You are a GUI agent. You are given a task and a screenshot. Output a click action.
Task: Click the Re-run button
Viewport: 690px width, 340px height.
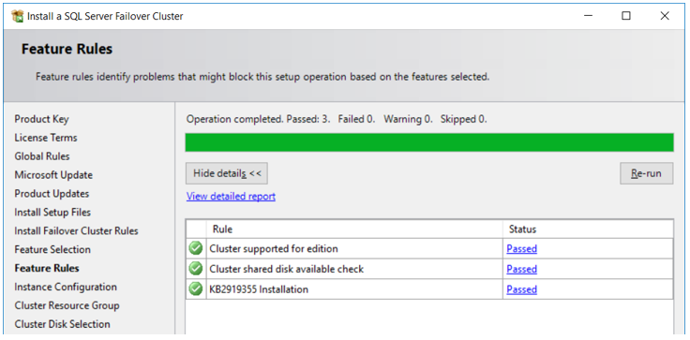(x=647, y=173)
